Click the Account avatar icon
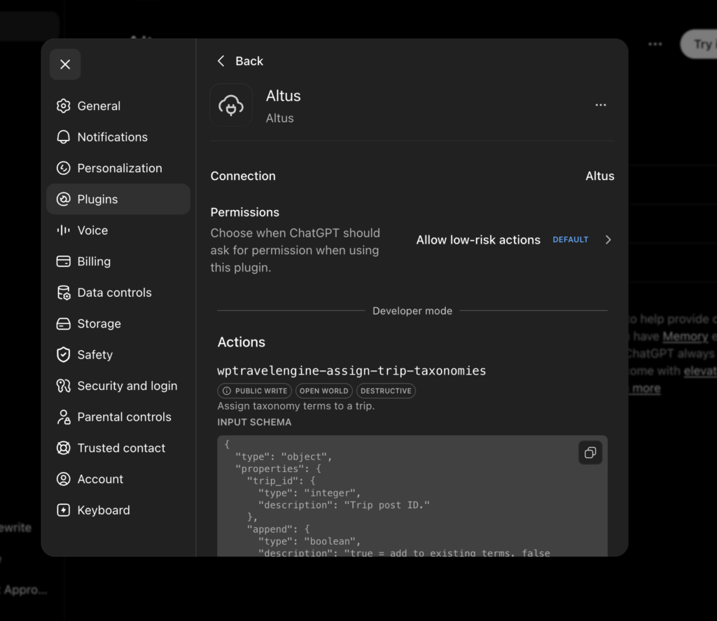The height and width of the screenshot is (621, 717). click(x=63, y=479)
